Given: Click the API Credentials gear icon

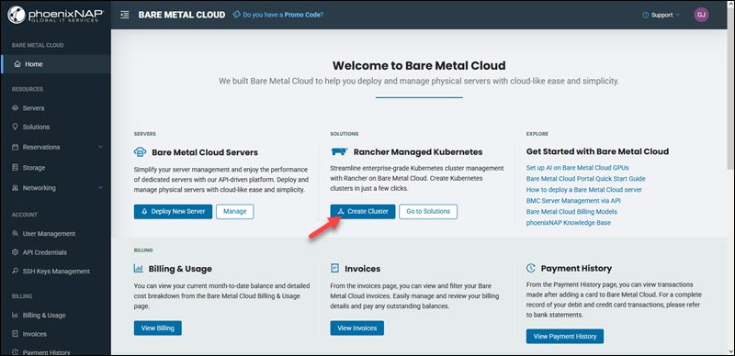Looking at the screenshot, I should (15, 252).
